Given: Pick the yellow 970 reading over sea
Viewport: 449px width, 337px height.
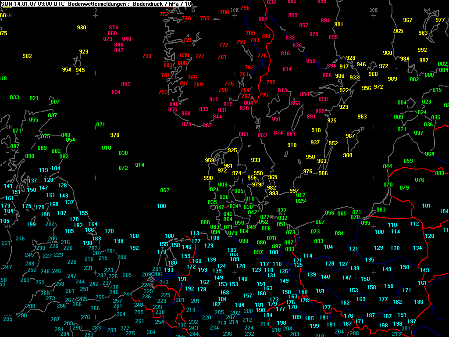Looking at the screenshot, I should pos(114,135).
